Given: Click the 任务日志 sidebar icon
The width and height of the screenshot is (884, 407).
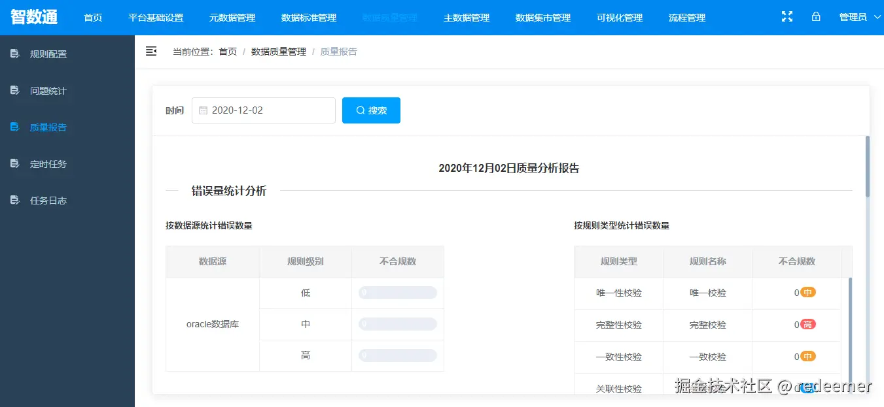Looking at the screenshot, I should (14, 200).
